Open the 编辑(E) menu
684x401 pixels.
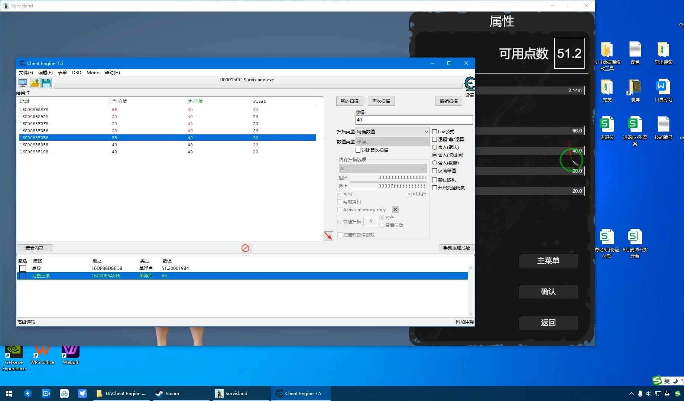[45, 72]
